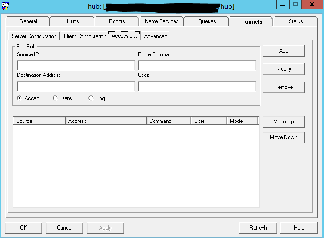
Task: Close the hub configuration window
Action: point(312,5)
